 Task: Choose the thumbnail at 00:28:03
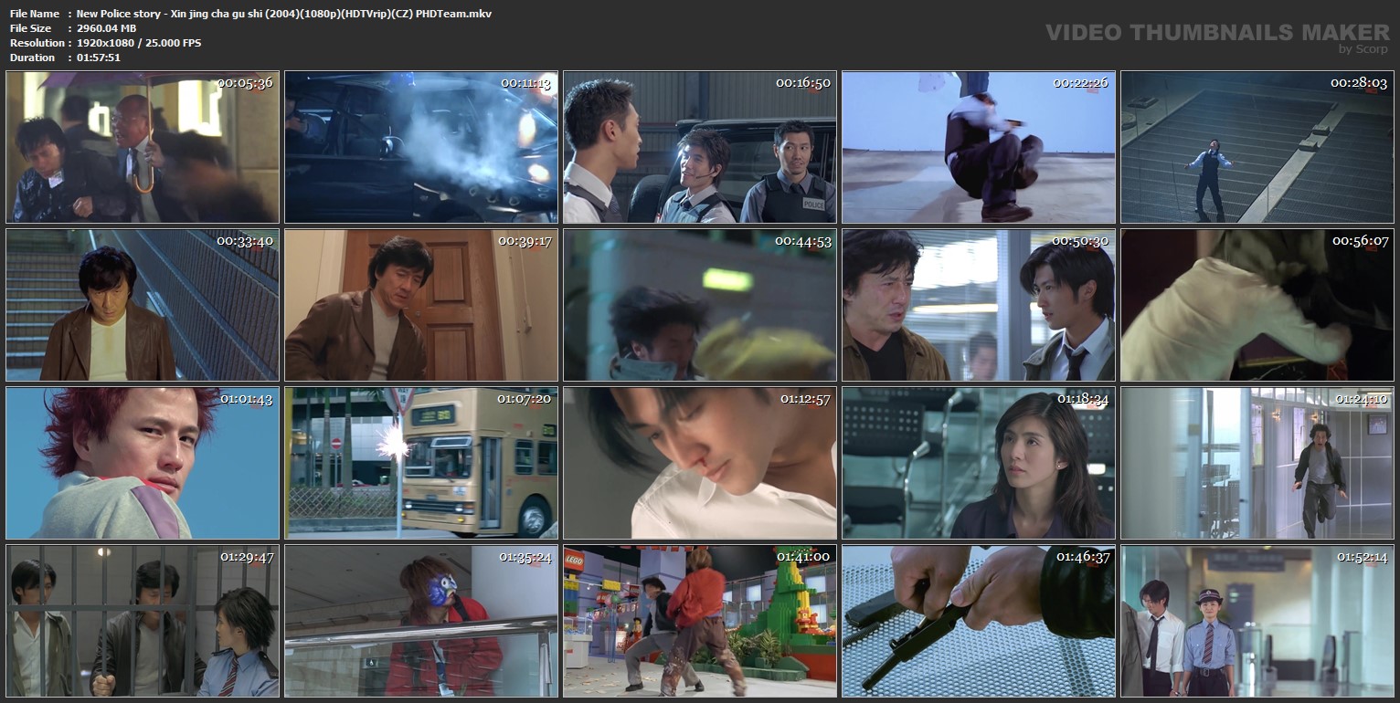coord(1257,147)
